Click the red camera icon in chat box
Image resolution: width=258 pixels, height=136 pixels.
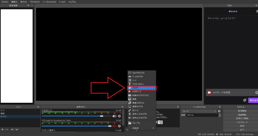click(209, 93)
